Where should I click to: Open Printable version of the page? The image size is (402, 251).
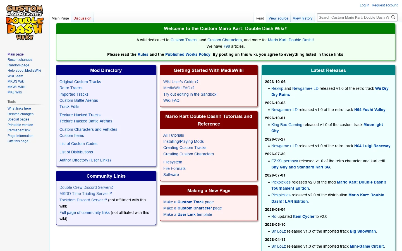pyautogui.click(x=20, y=125)
